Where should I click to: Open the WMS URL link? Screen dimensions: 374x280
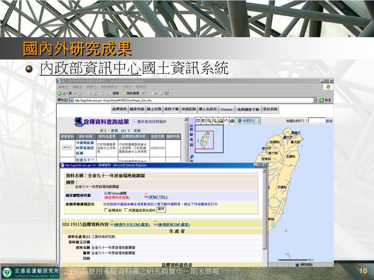coord(158,197)
